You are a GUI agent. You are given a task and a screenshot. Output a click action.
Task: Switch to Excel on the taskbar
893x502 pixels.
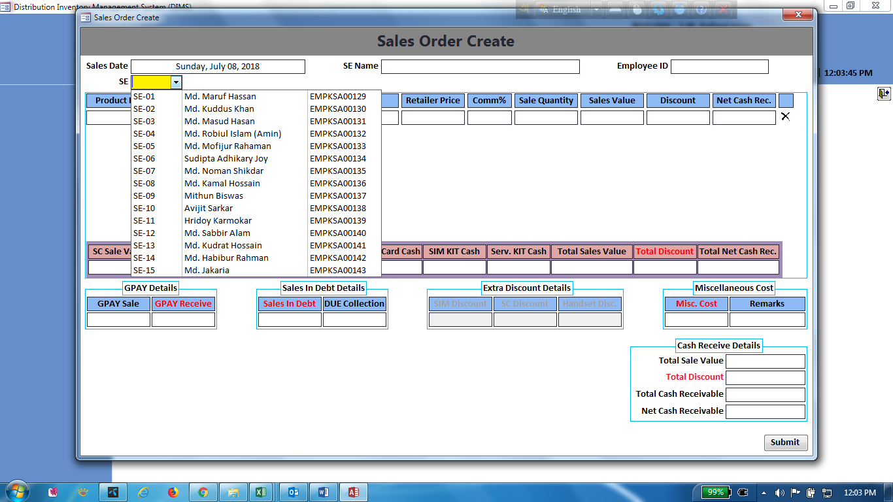pyautogui.click(x=260, y=492)
